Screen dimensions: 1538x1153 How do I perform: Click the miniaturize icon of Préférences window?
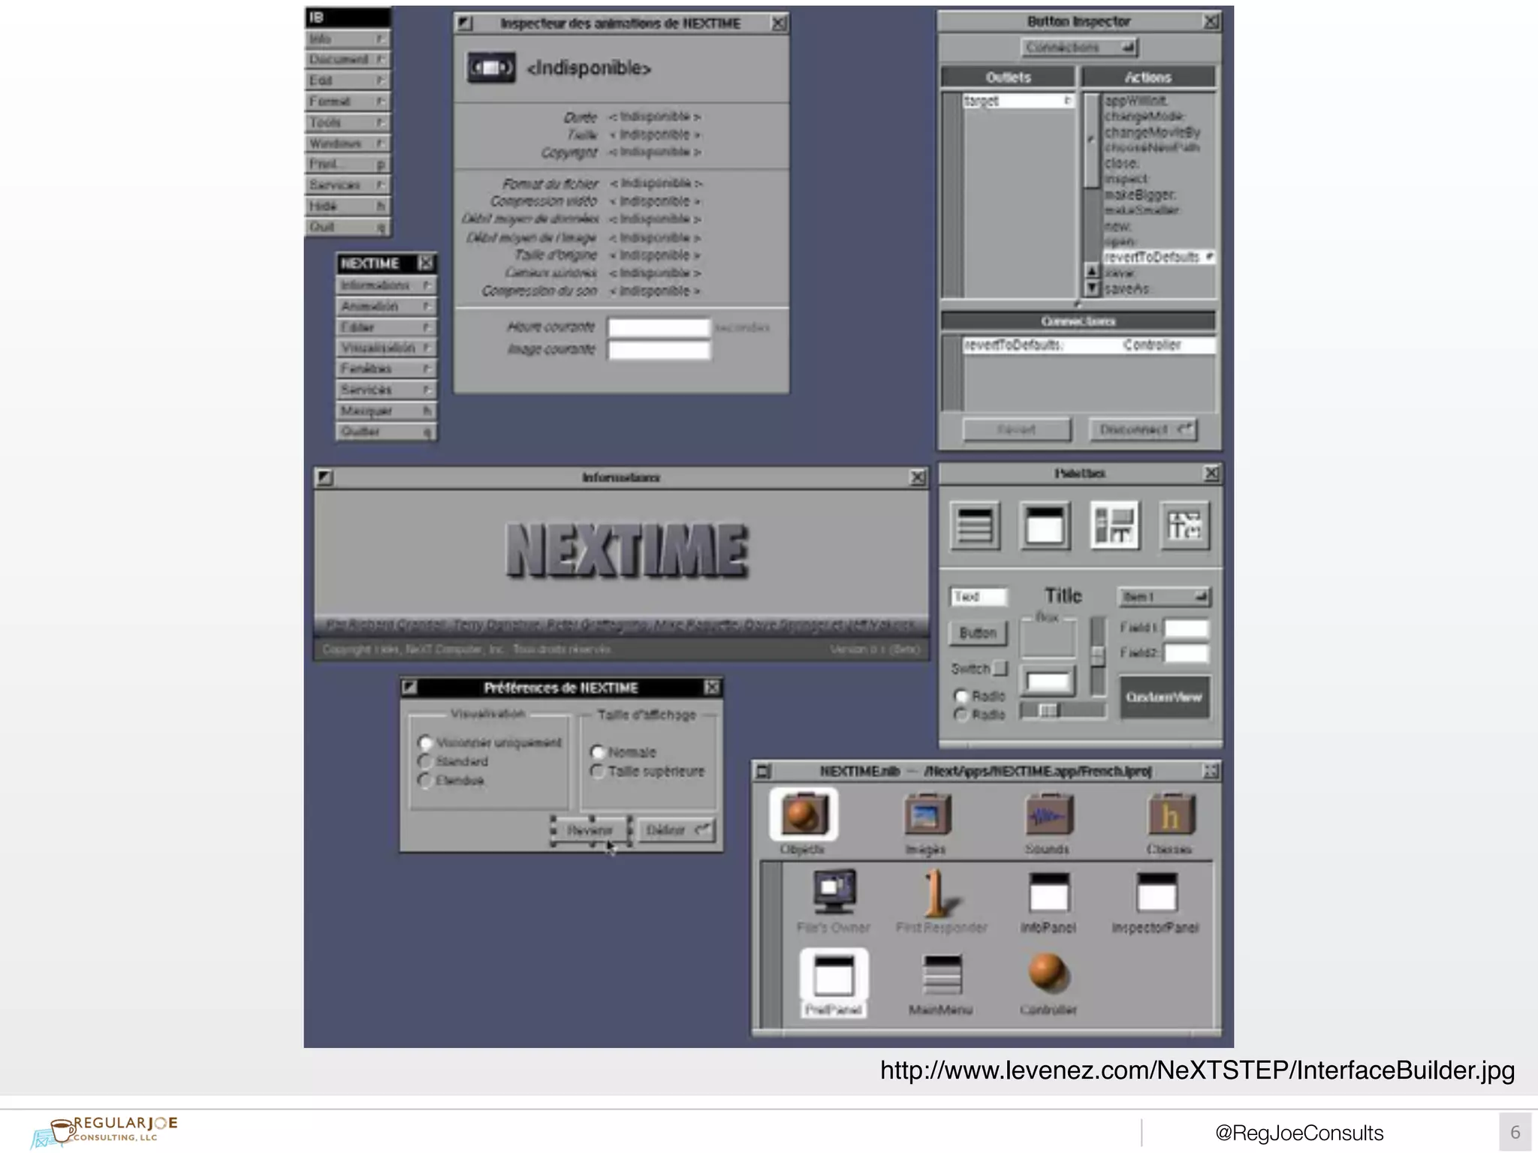(x=409, y=688)
